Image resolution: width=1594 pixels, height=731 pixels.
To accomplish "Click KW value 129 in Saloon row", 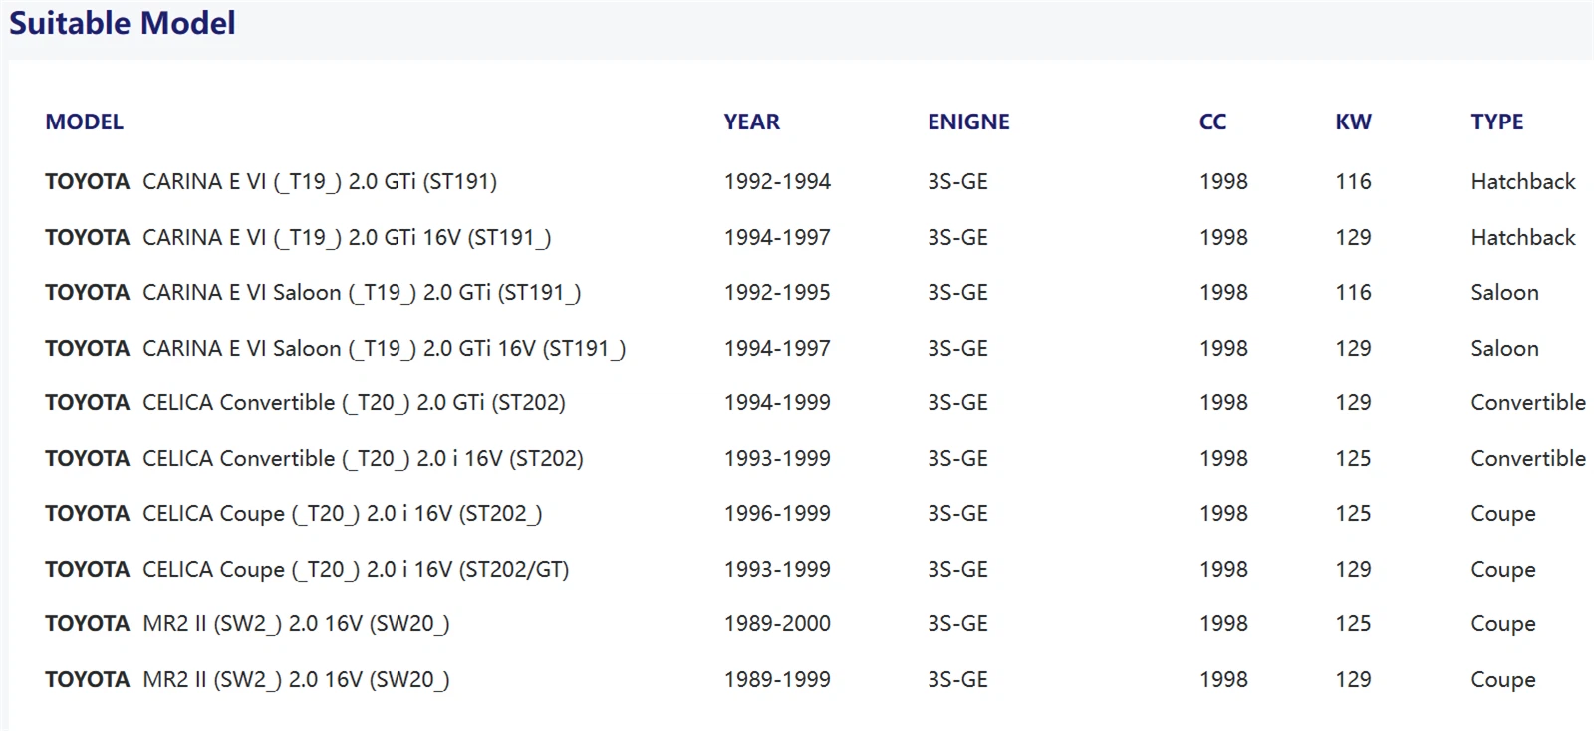I will coord(1353,349).
